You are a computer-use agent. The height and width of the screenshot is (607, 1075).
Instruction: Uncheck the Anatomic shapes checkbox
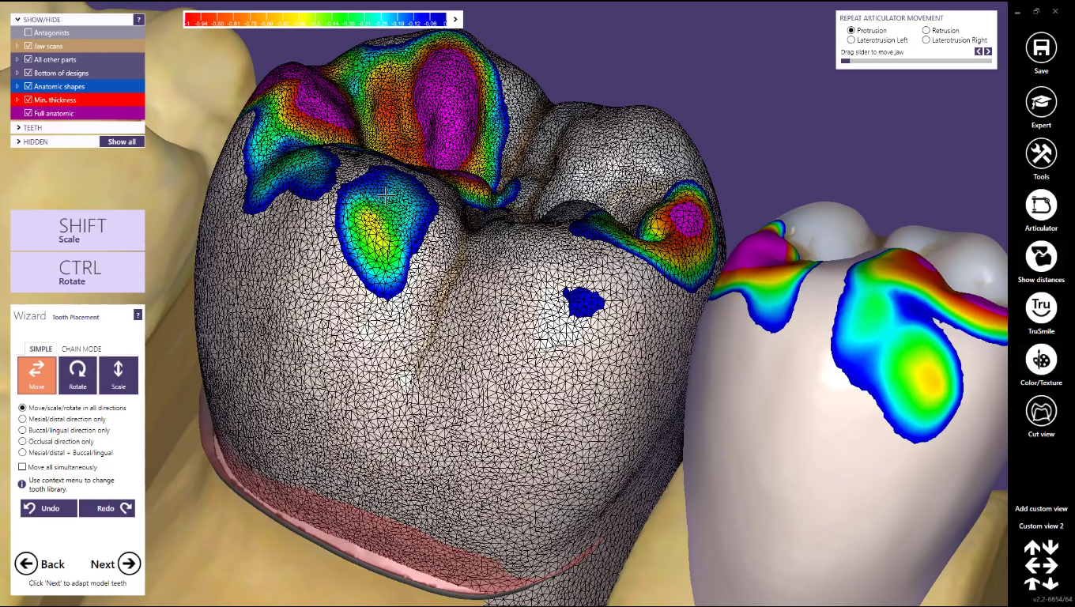[x=28, y=86]
